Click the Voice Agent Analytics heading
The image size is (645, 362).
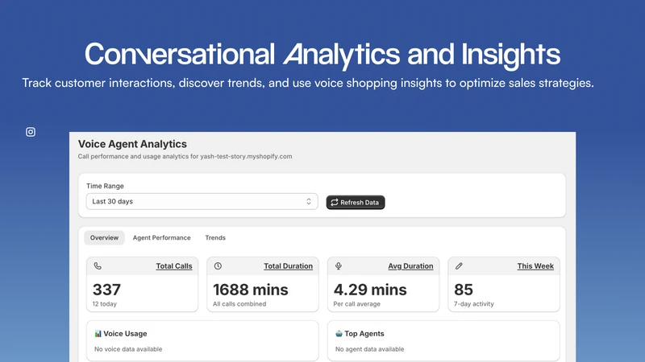tap(132, 144)
